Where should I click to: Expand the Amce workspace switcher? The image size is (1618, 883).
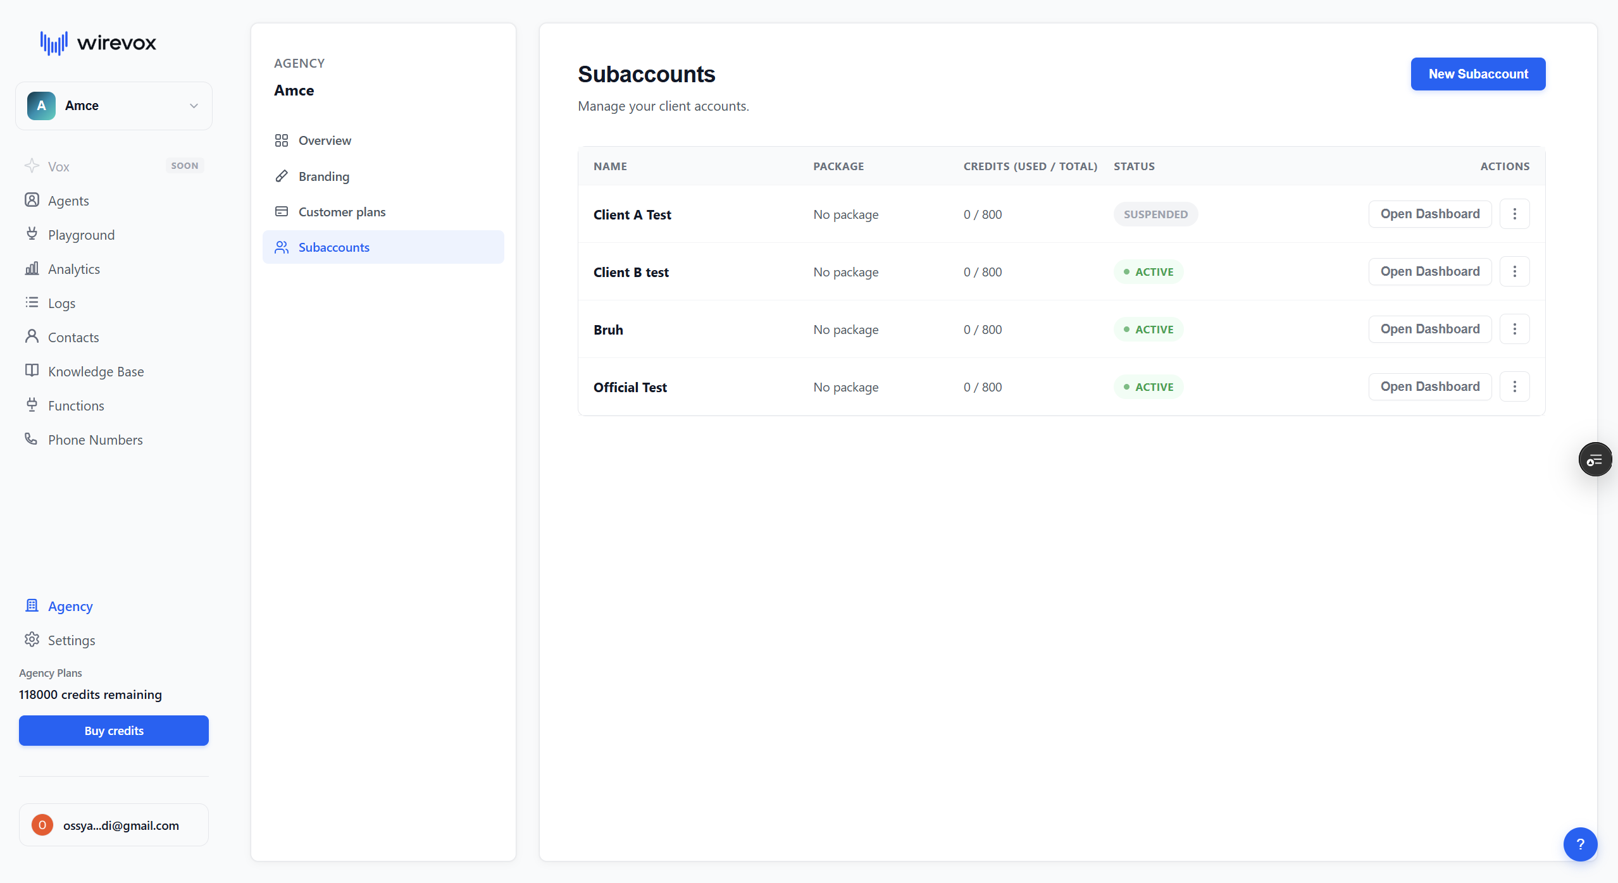(114, 106)
